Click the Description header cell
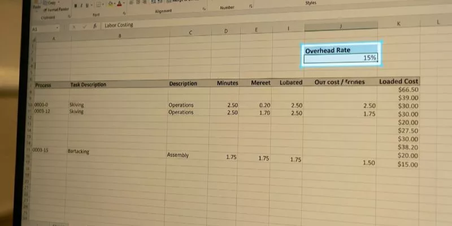This screenshot has height=226, width=452. click(189, 84)
